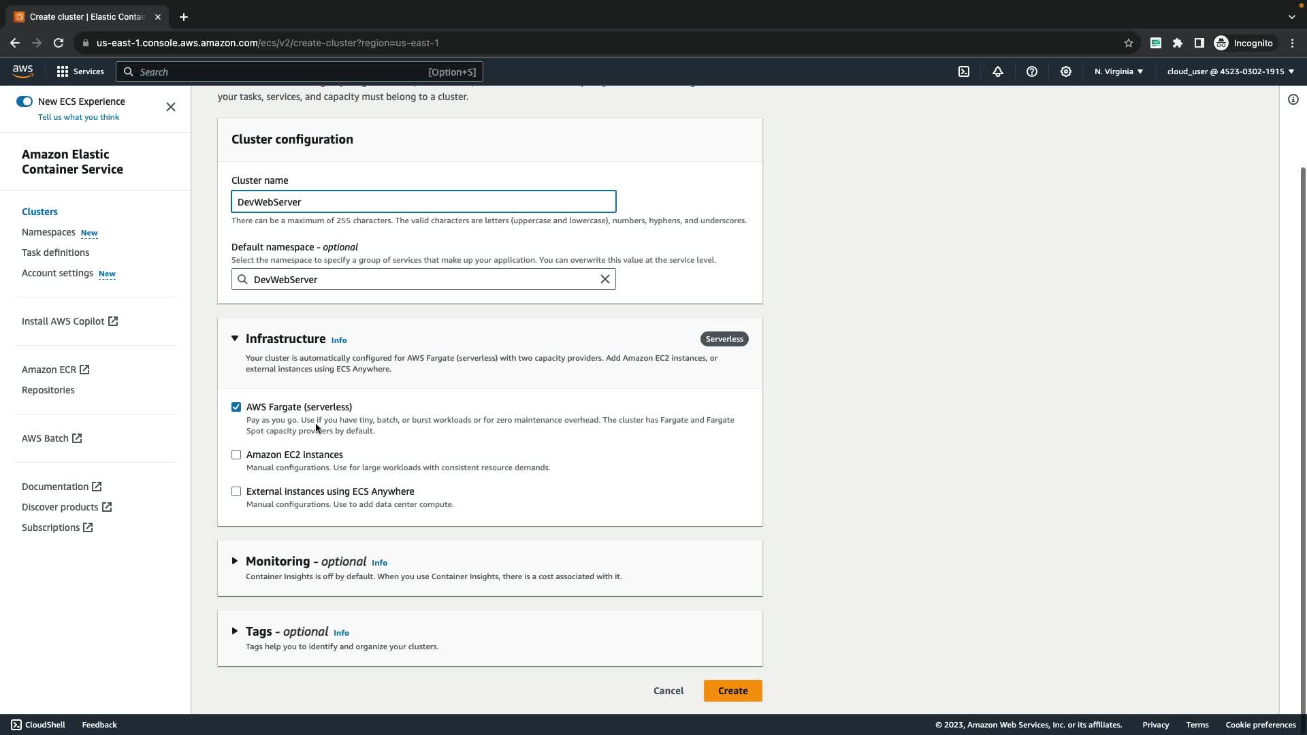Screen dimensions: 1307x735
Task: Open Namespaces in the sidebar
Action: tap(48, 232)
